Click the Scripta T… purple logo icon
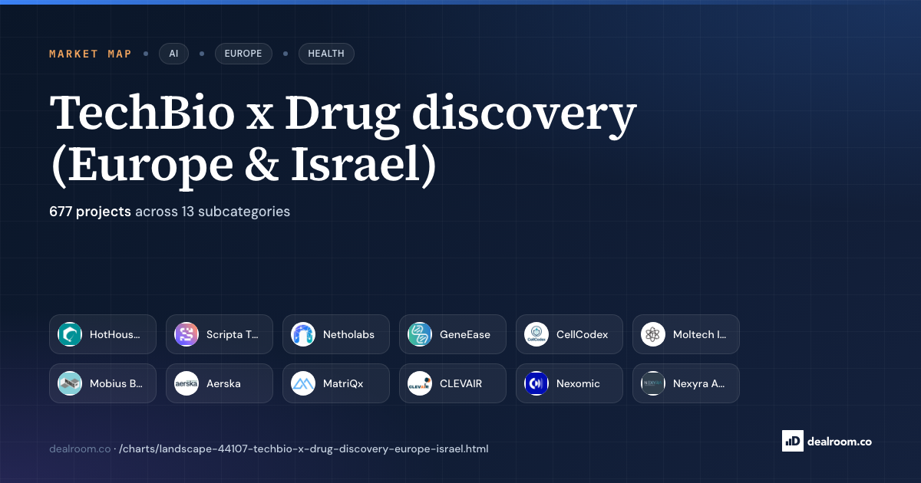Screen dimensions: 921x483 187,334
